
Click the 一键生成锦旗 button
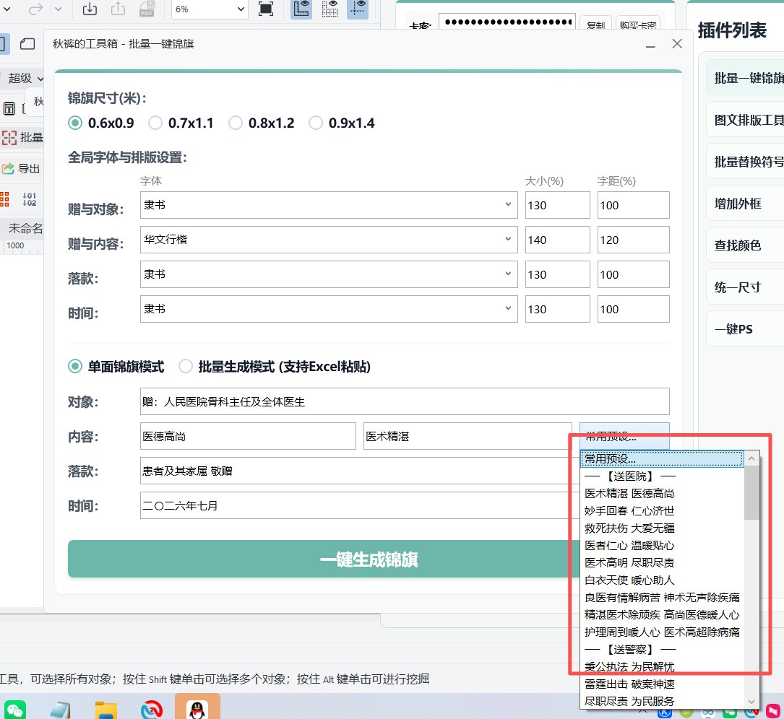point(369,559)
